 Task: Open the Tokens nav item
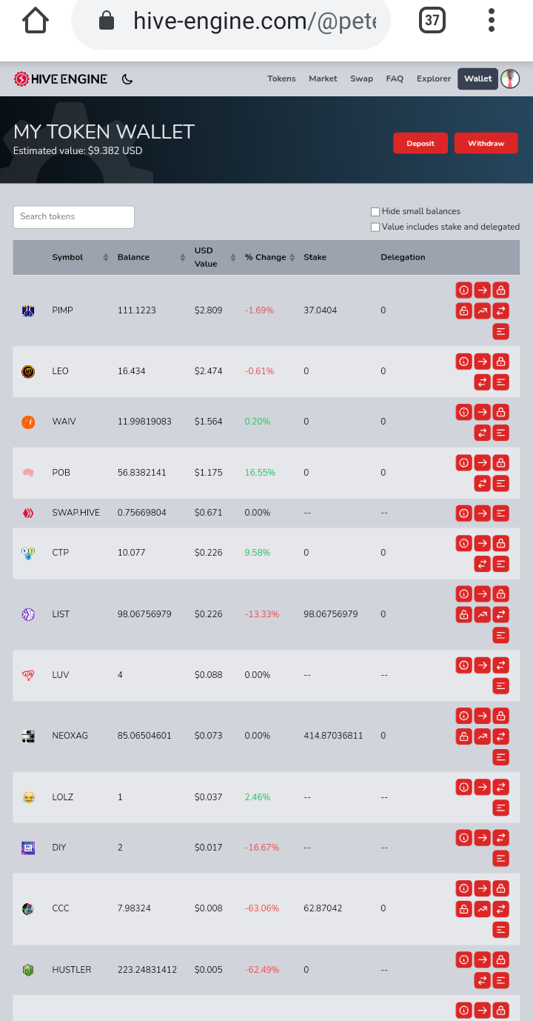pos(281,79)
